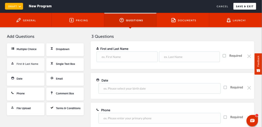Switch to the Pricing tab
Image resolution: width=262 pixels, height=127 pixels.
(78, 20)
